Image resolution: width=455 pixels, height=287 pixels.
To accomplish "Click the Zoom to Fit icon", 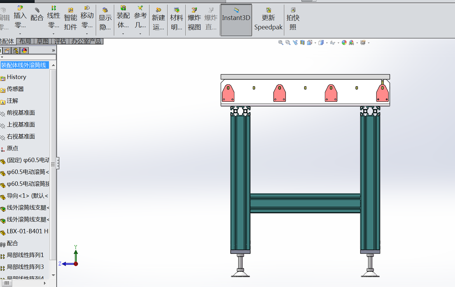I will [x=281, y=42].
